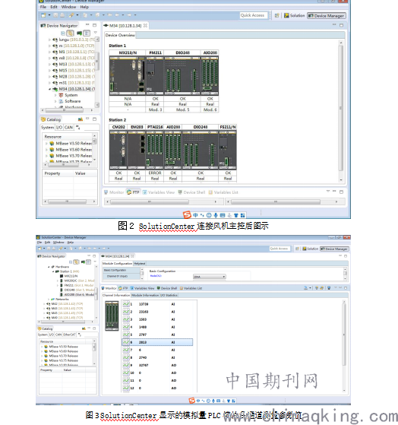Click MX213/N module image in Station 1
Image resolution: width=398 pixels, height=425 pixels.
(128, 75)
